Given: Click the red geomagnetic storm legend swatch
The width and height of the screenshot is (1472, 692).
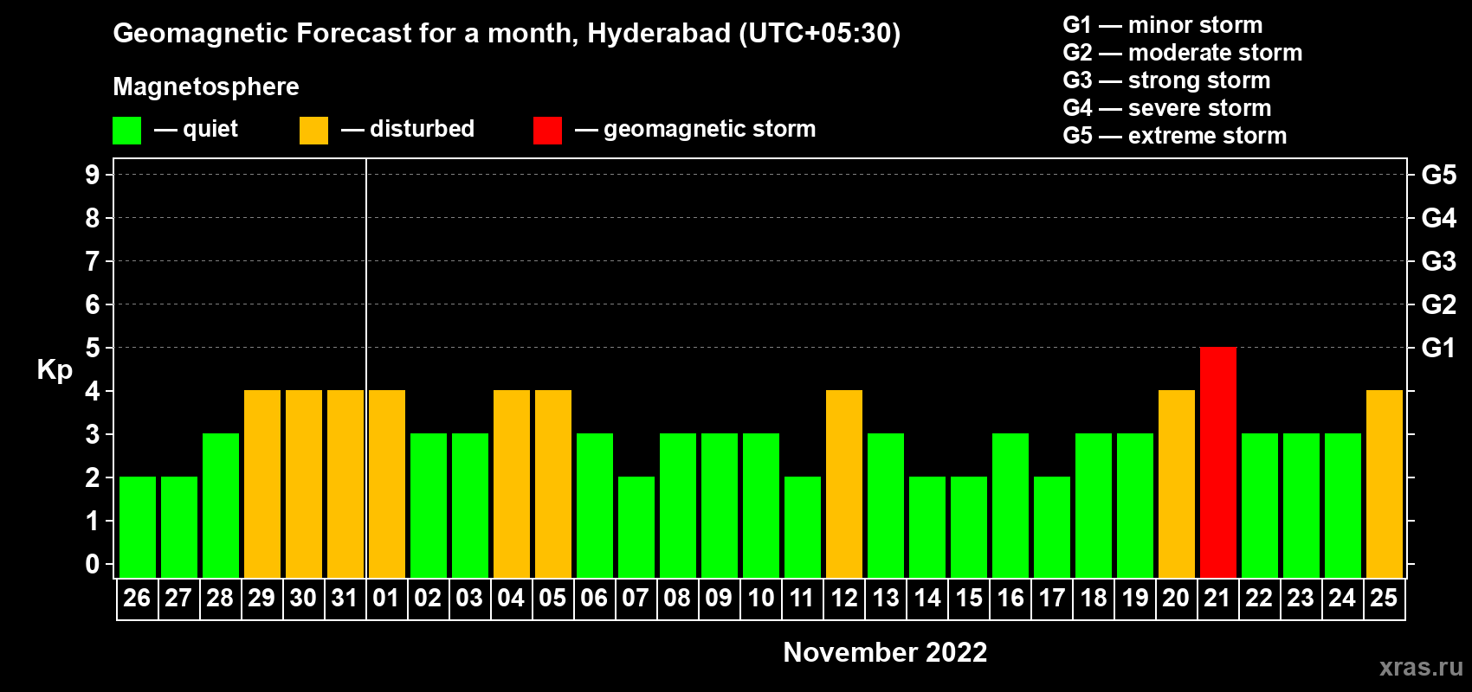Looking at the screenshot, I should [547, 131].
